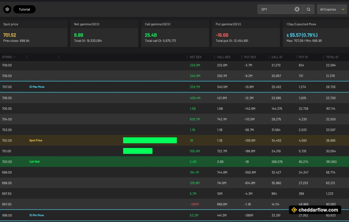Click call GEX value 10M

pyautogui.click(x=220, y=194)
